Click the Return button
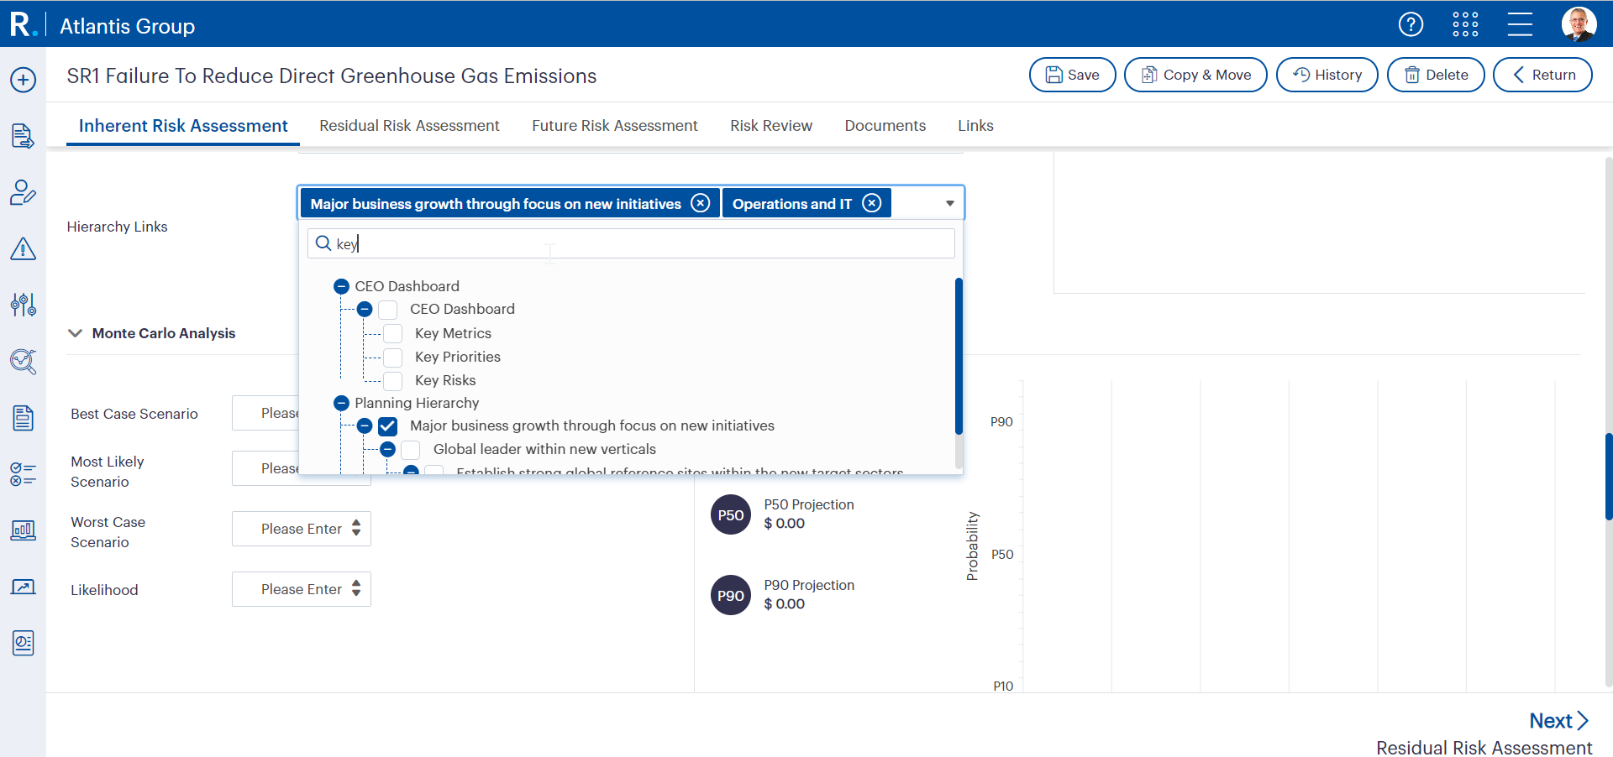This screenshot has height=757, width=1613. [1542, 75]
